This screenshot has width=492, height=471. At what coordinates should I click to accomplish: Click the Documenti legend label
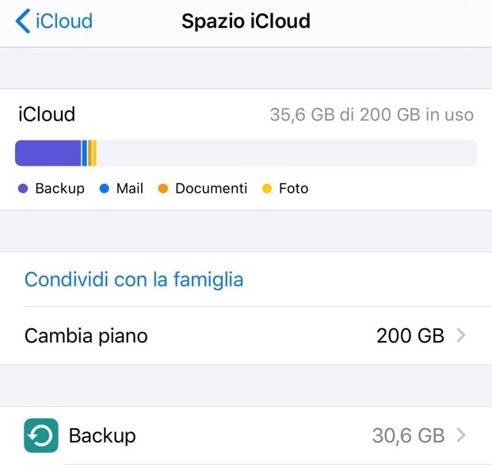point(212,189)
